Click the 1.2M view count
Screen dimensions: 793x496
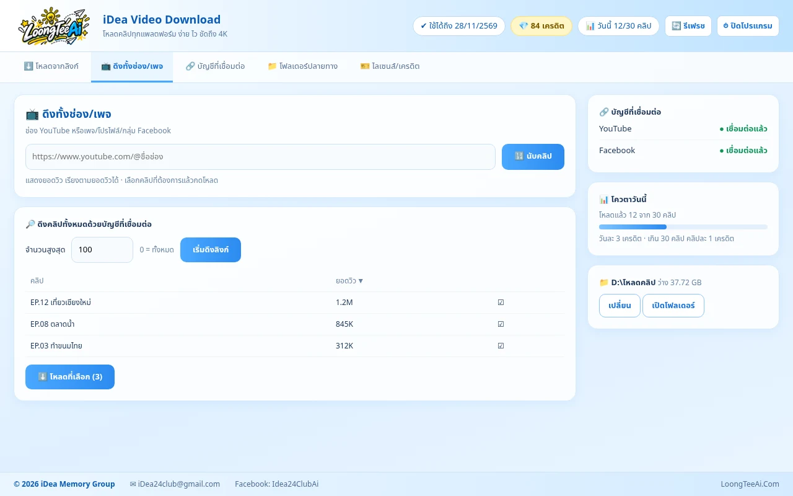[x=344, y=303]
